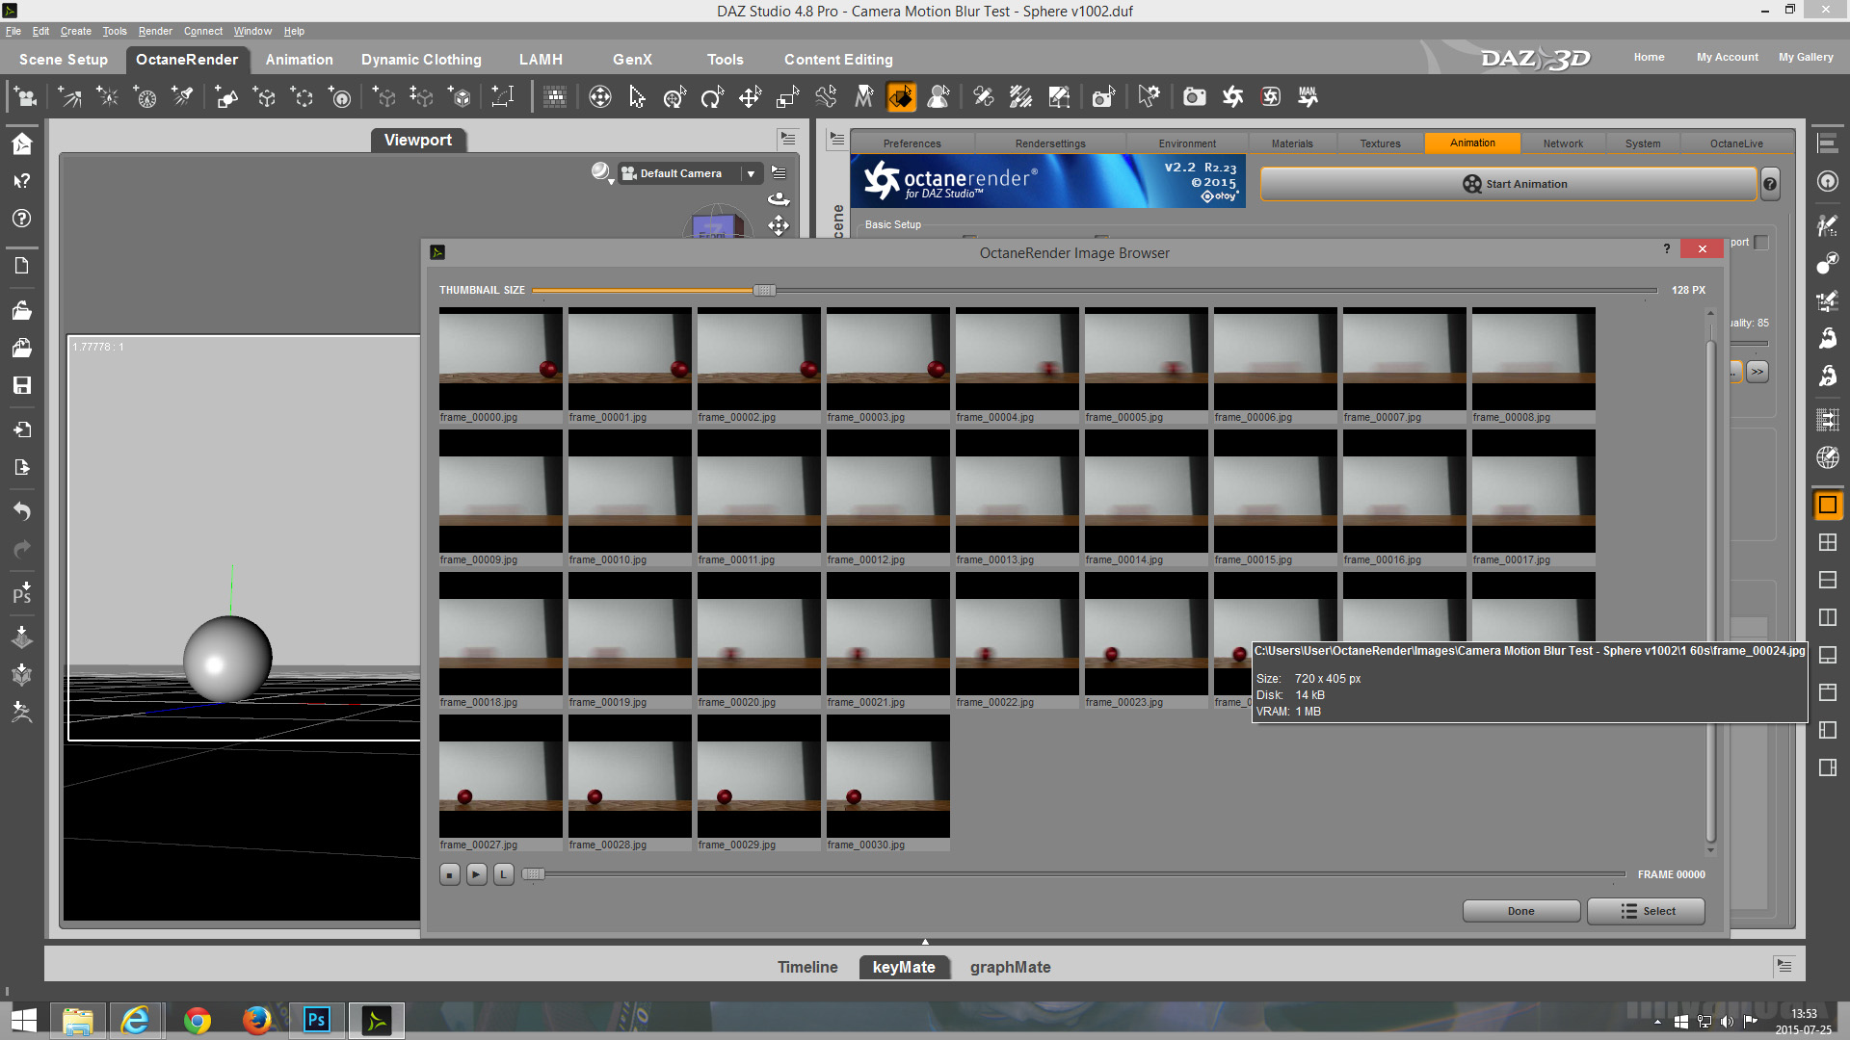Image resolution: width=1850 pixels, height=1040 pixels.
Task: Click the Save file icon in left sidebar
Action: click(x=22, y=385)
